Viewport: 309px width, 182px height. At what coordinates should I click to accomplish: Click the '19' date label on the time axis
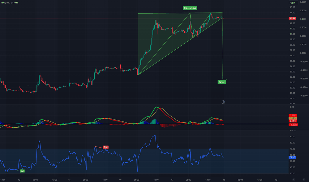276,180
